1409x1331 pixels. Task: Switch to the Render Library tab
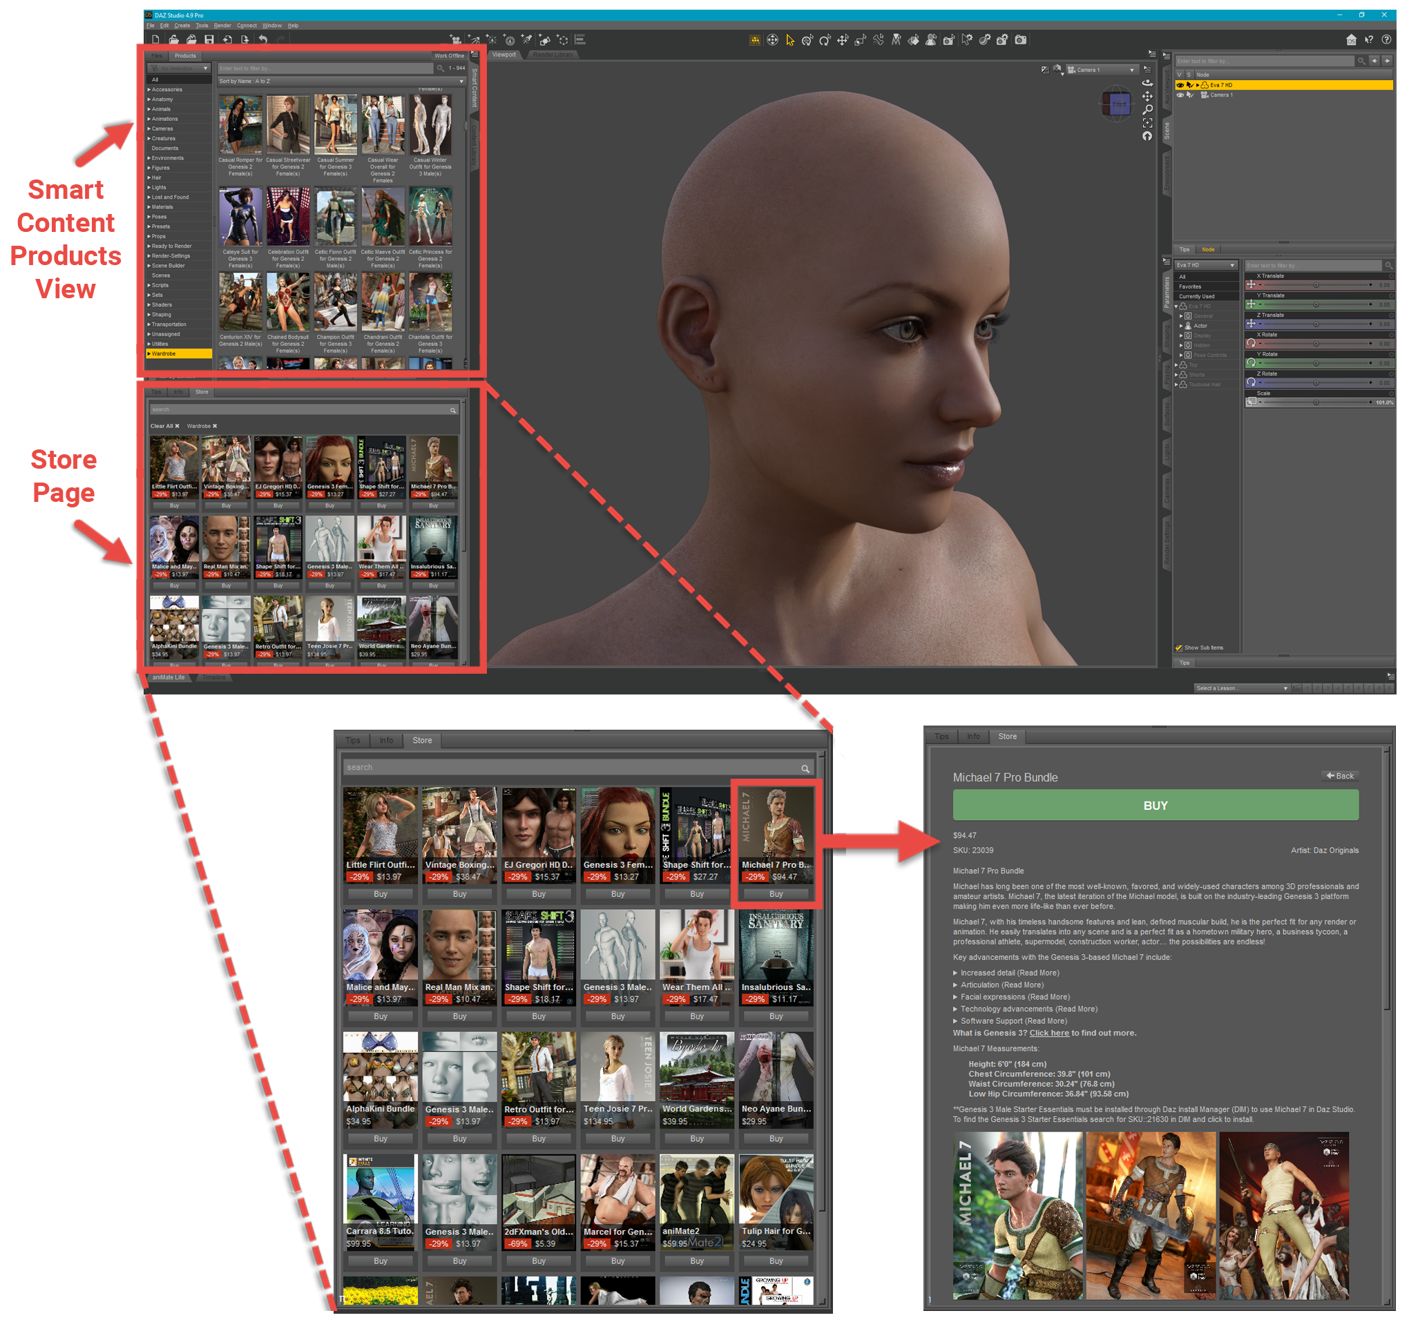(554, 55)
